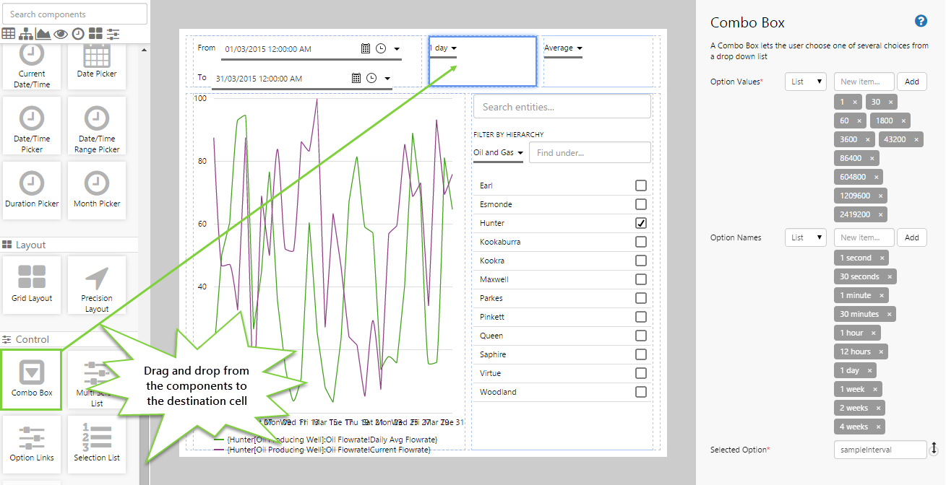This screenshot has height=485, width=946.
Task: Check the Kookaburra entity checkbox
Action: click(641, 242)
